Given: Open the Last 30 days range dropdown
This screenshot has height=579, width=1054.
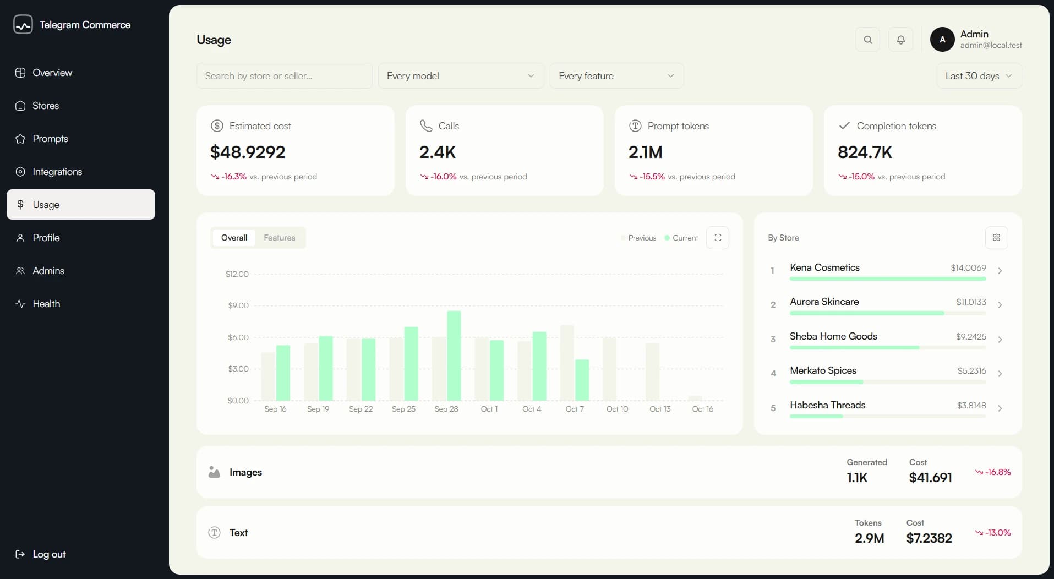Looking at the screenshot, I should [979, 76].
